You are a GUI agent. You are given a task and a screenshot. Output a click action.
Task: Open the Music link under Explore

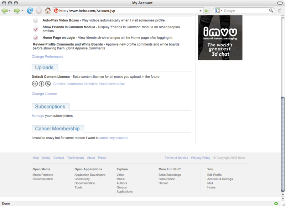click(x=120, y=179)
